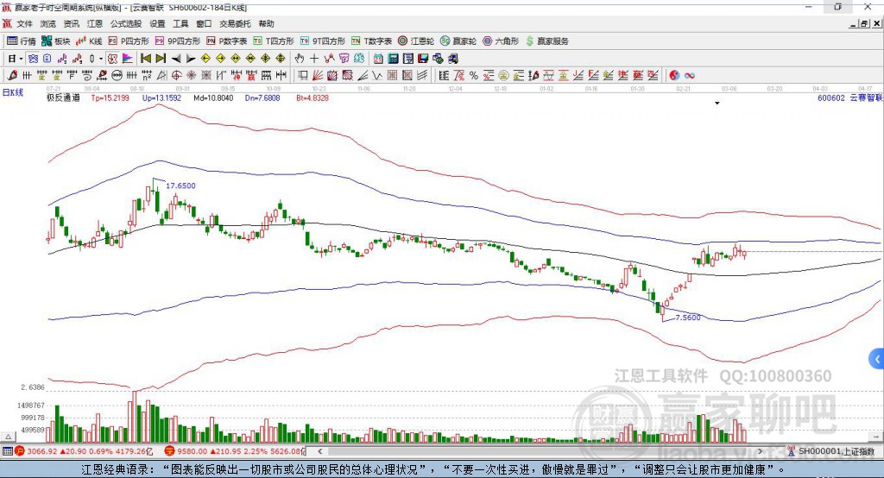The width and height of the screenshot is (884, 478).
Task: Select the zigzag wave line tool
Action: pyautogui.click(x=376, y=75)
